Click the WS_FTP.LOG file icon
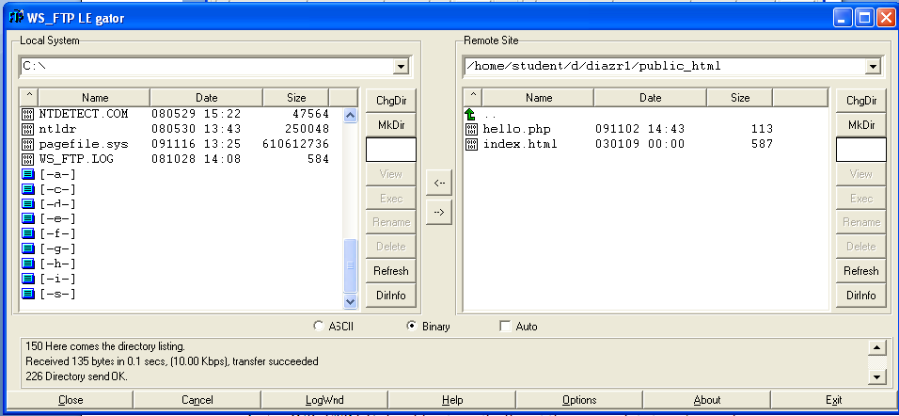Viewport: 899px width, 416px height. (28, 158)
